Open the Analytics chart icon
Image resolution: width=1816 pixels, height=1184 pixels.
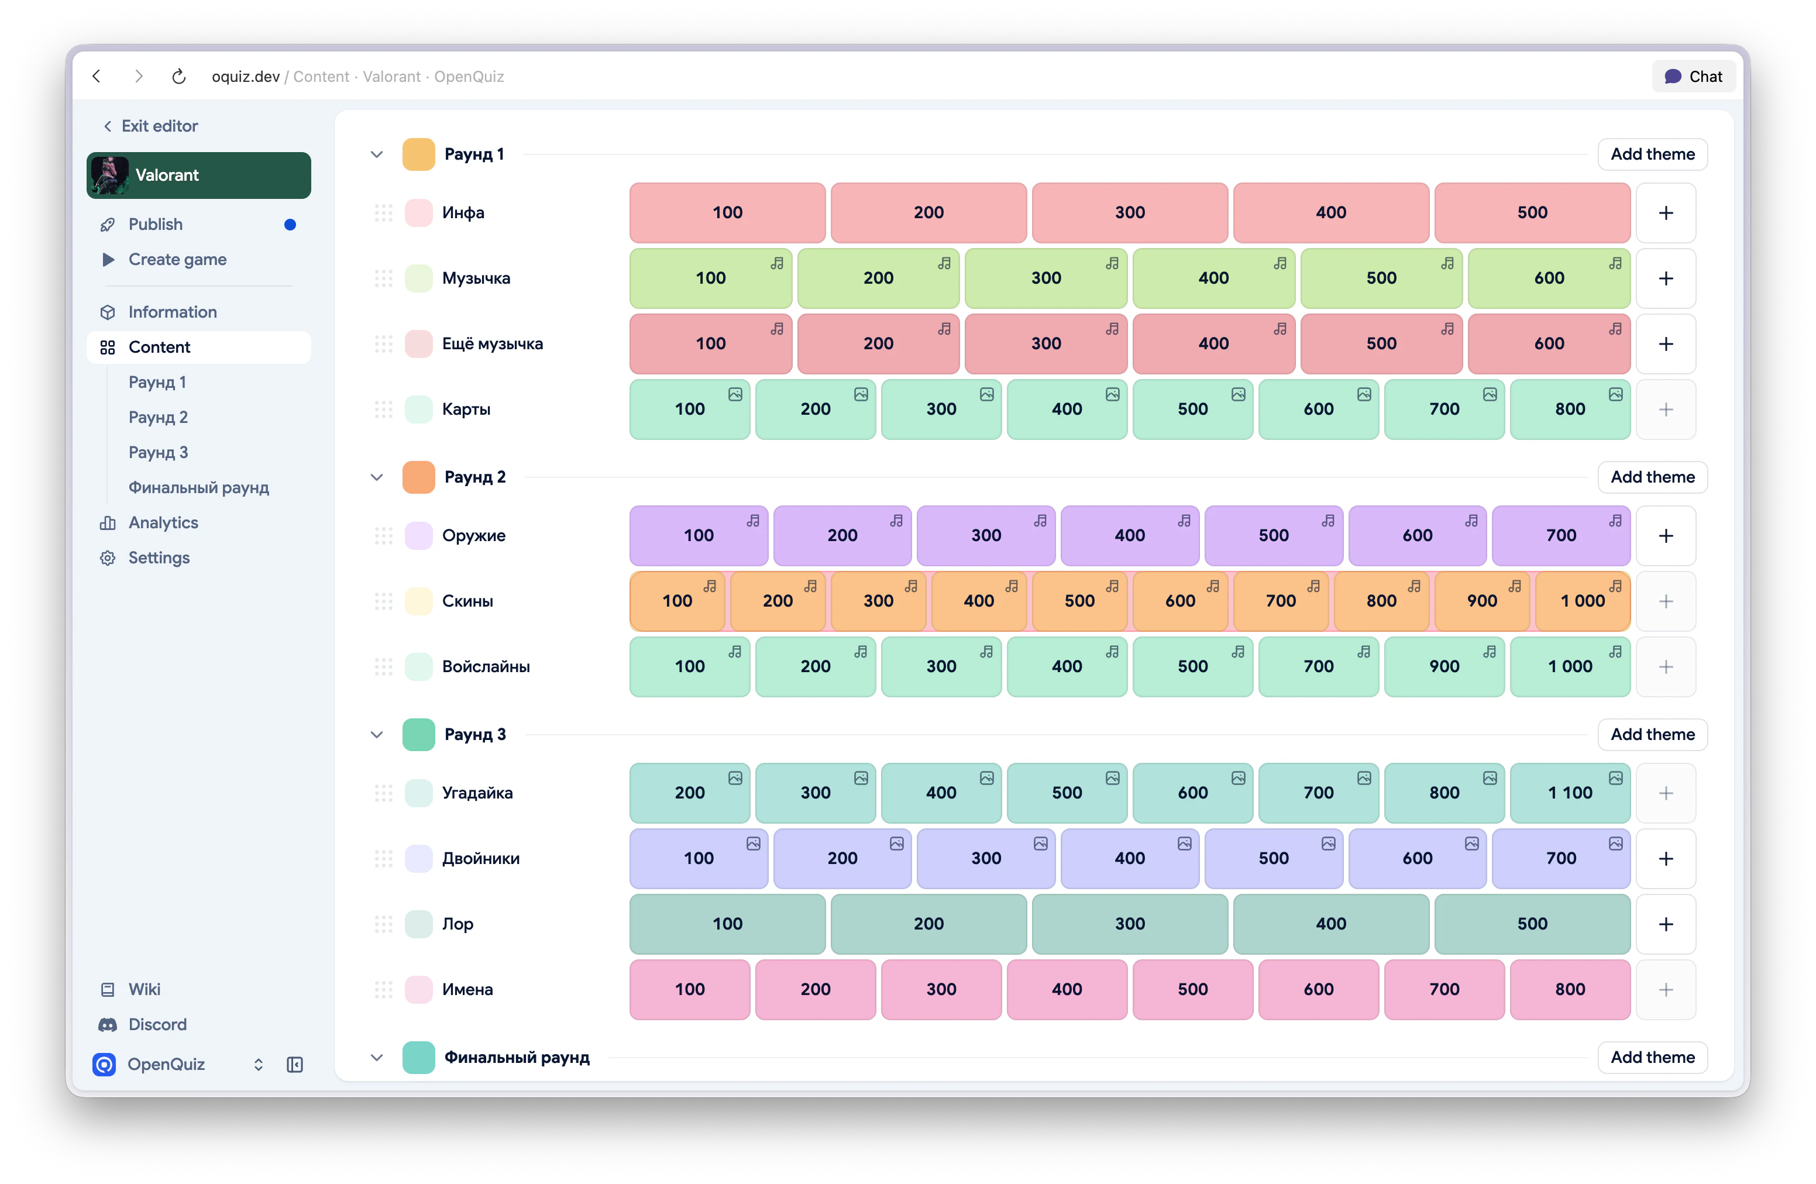pos(108,522)
